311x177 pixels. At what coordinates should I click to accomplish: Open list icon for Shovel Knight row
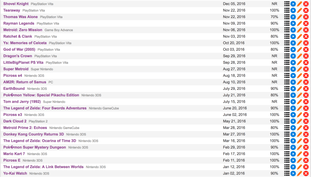click(x=287, y=4)
